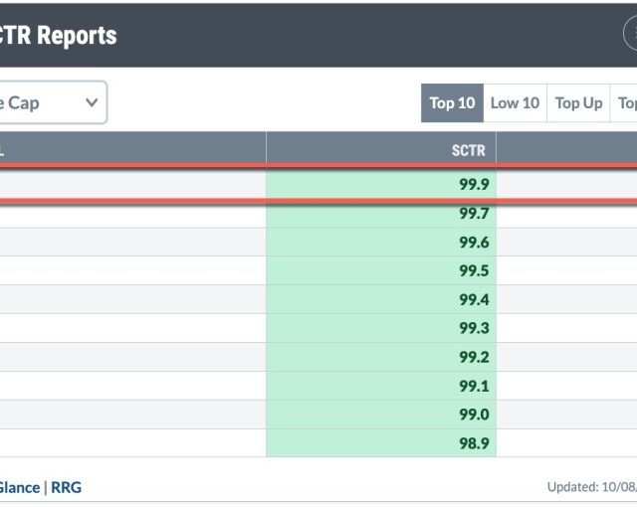Image resolution: width=637 pixels, height=507 pixels.
Task: Click the 99.6 SCTR cell
Action: [x=381, y=243]
